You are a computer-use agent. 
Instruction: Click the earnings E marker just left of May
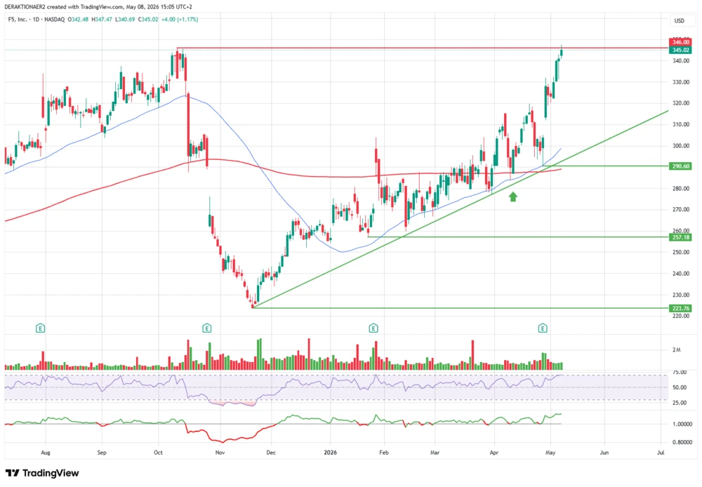(543, 328)
